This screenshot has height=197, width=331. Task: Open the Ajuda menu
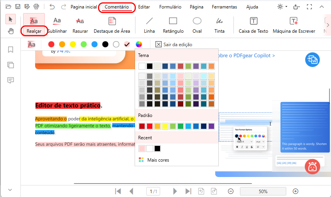click(252, 7)
